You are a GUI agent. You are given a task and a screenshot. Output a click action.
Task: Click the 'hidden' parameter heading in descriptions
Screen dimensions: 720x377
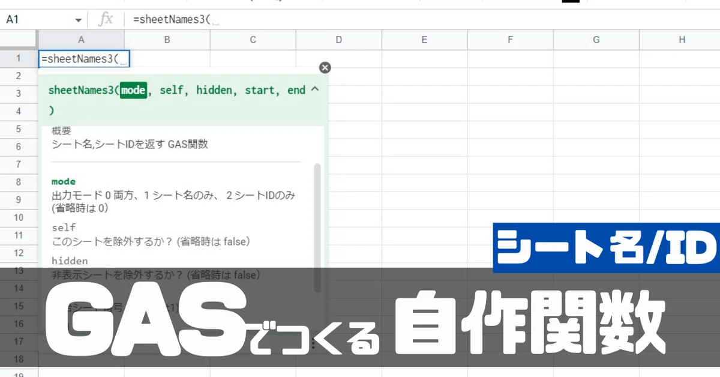[x=70, y=261]
